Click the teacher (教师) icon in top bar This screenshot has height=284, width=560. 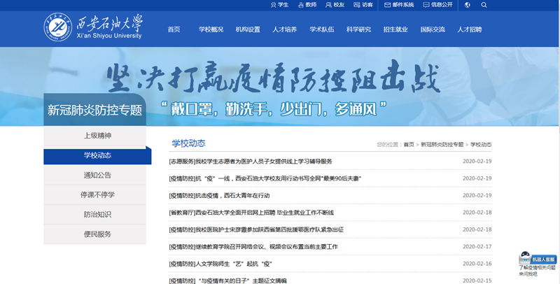tap(301, 4)
